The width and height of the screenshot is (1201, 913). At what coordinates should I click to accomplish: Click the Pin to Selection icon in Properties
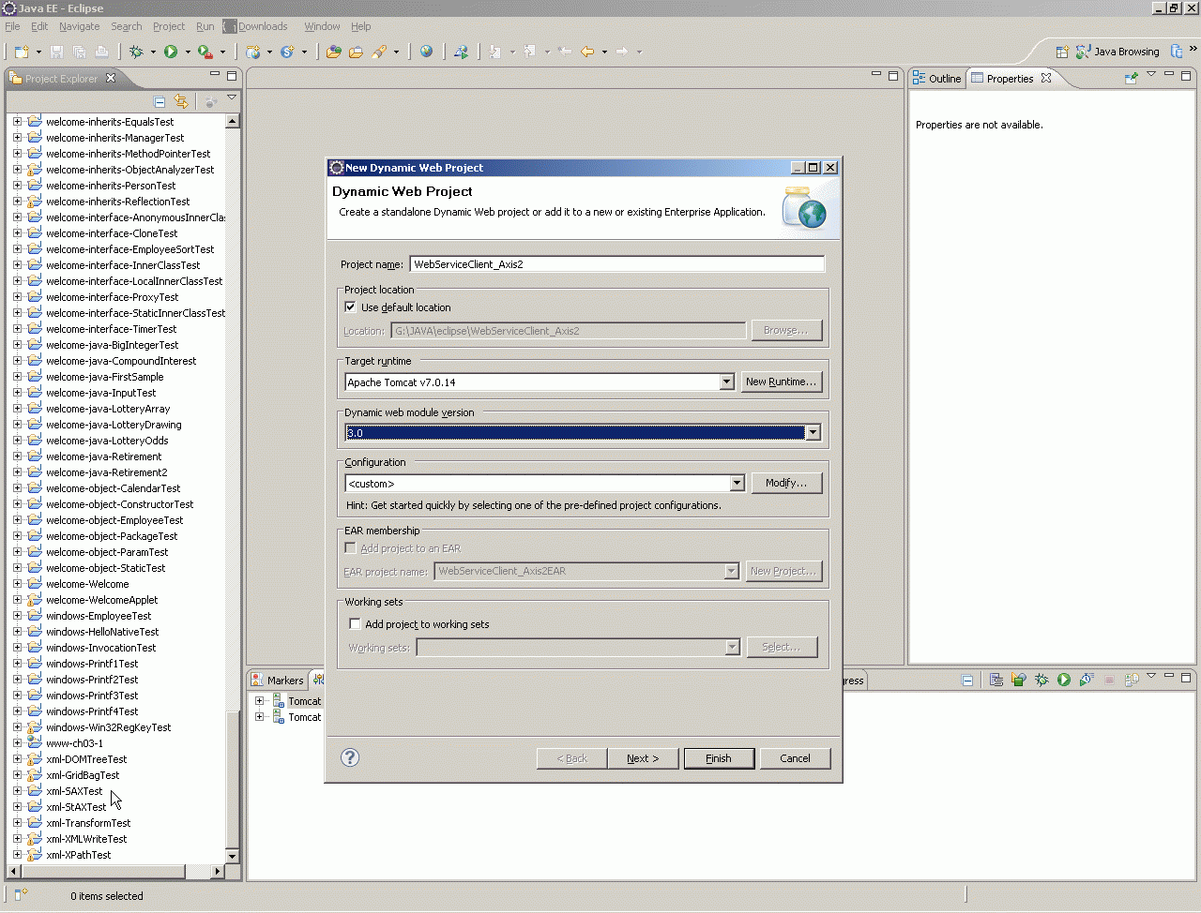tap(1132, 79)
